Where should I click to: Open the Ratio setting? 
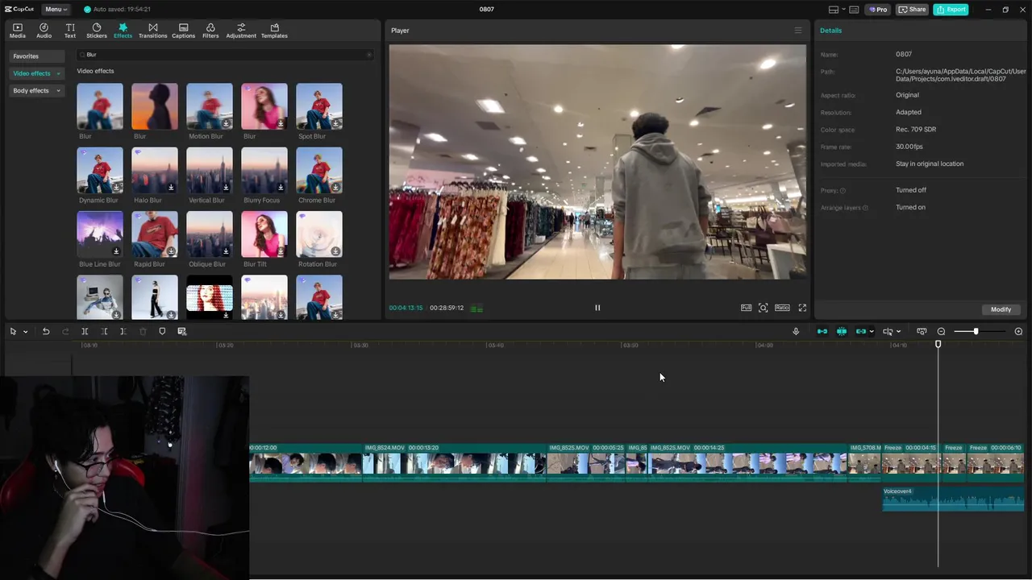[x=782, y=308]
